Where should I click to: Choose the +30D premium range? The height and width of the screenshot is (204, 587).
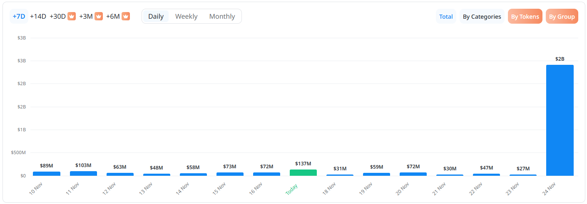click(x=58, y=17)
